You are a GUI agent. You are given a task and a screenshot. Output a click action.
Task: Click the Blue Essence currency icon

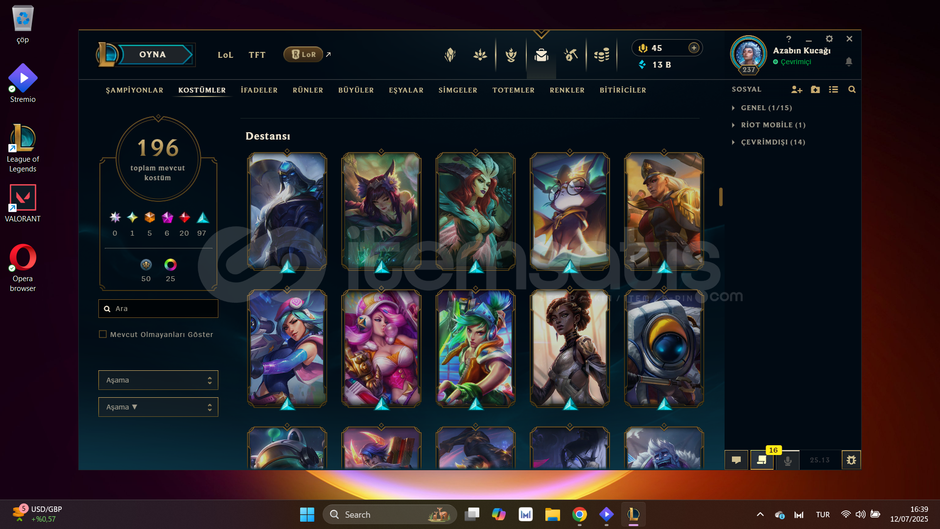[642, 65]
